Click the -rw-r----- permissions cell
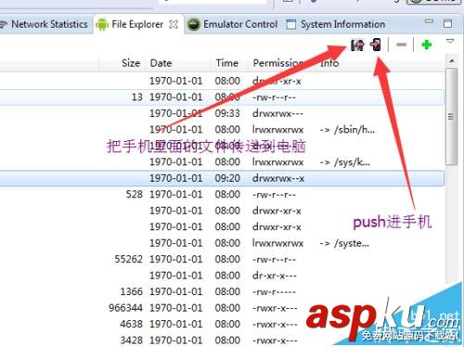Image resolution: width=464 pixels, height=347 pixels. click(x=274, y=291)
